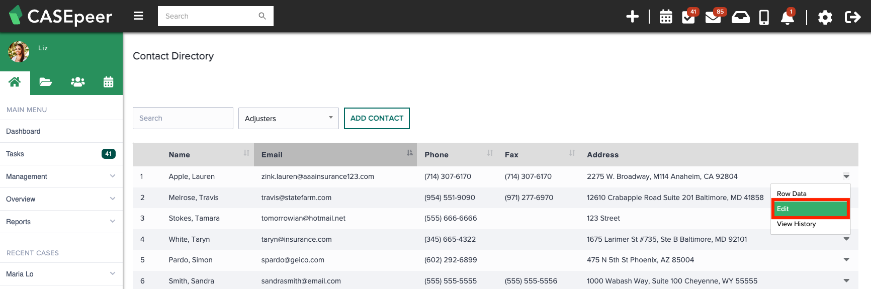
Task: Click email tomorrowian@hotmail.net
Action: 303,218
